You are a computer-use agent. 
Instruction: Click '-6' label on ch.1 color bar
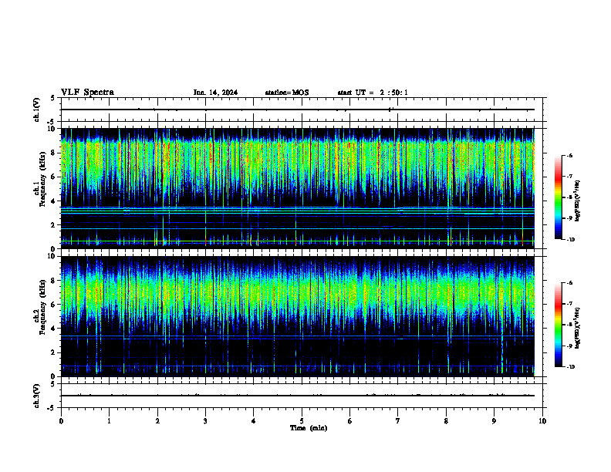coord(569,155)
